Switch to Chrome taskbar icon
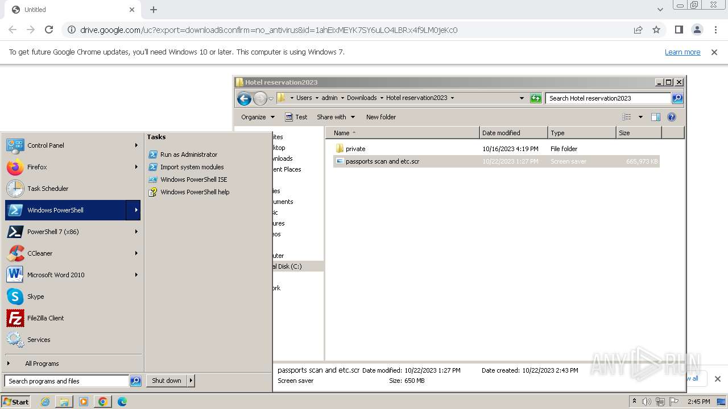Screen dimensions: 728x409 tap(103, 402)
